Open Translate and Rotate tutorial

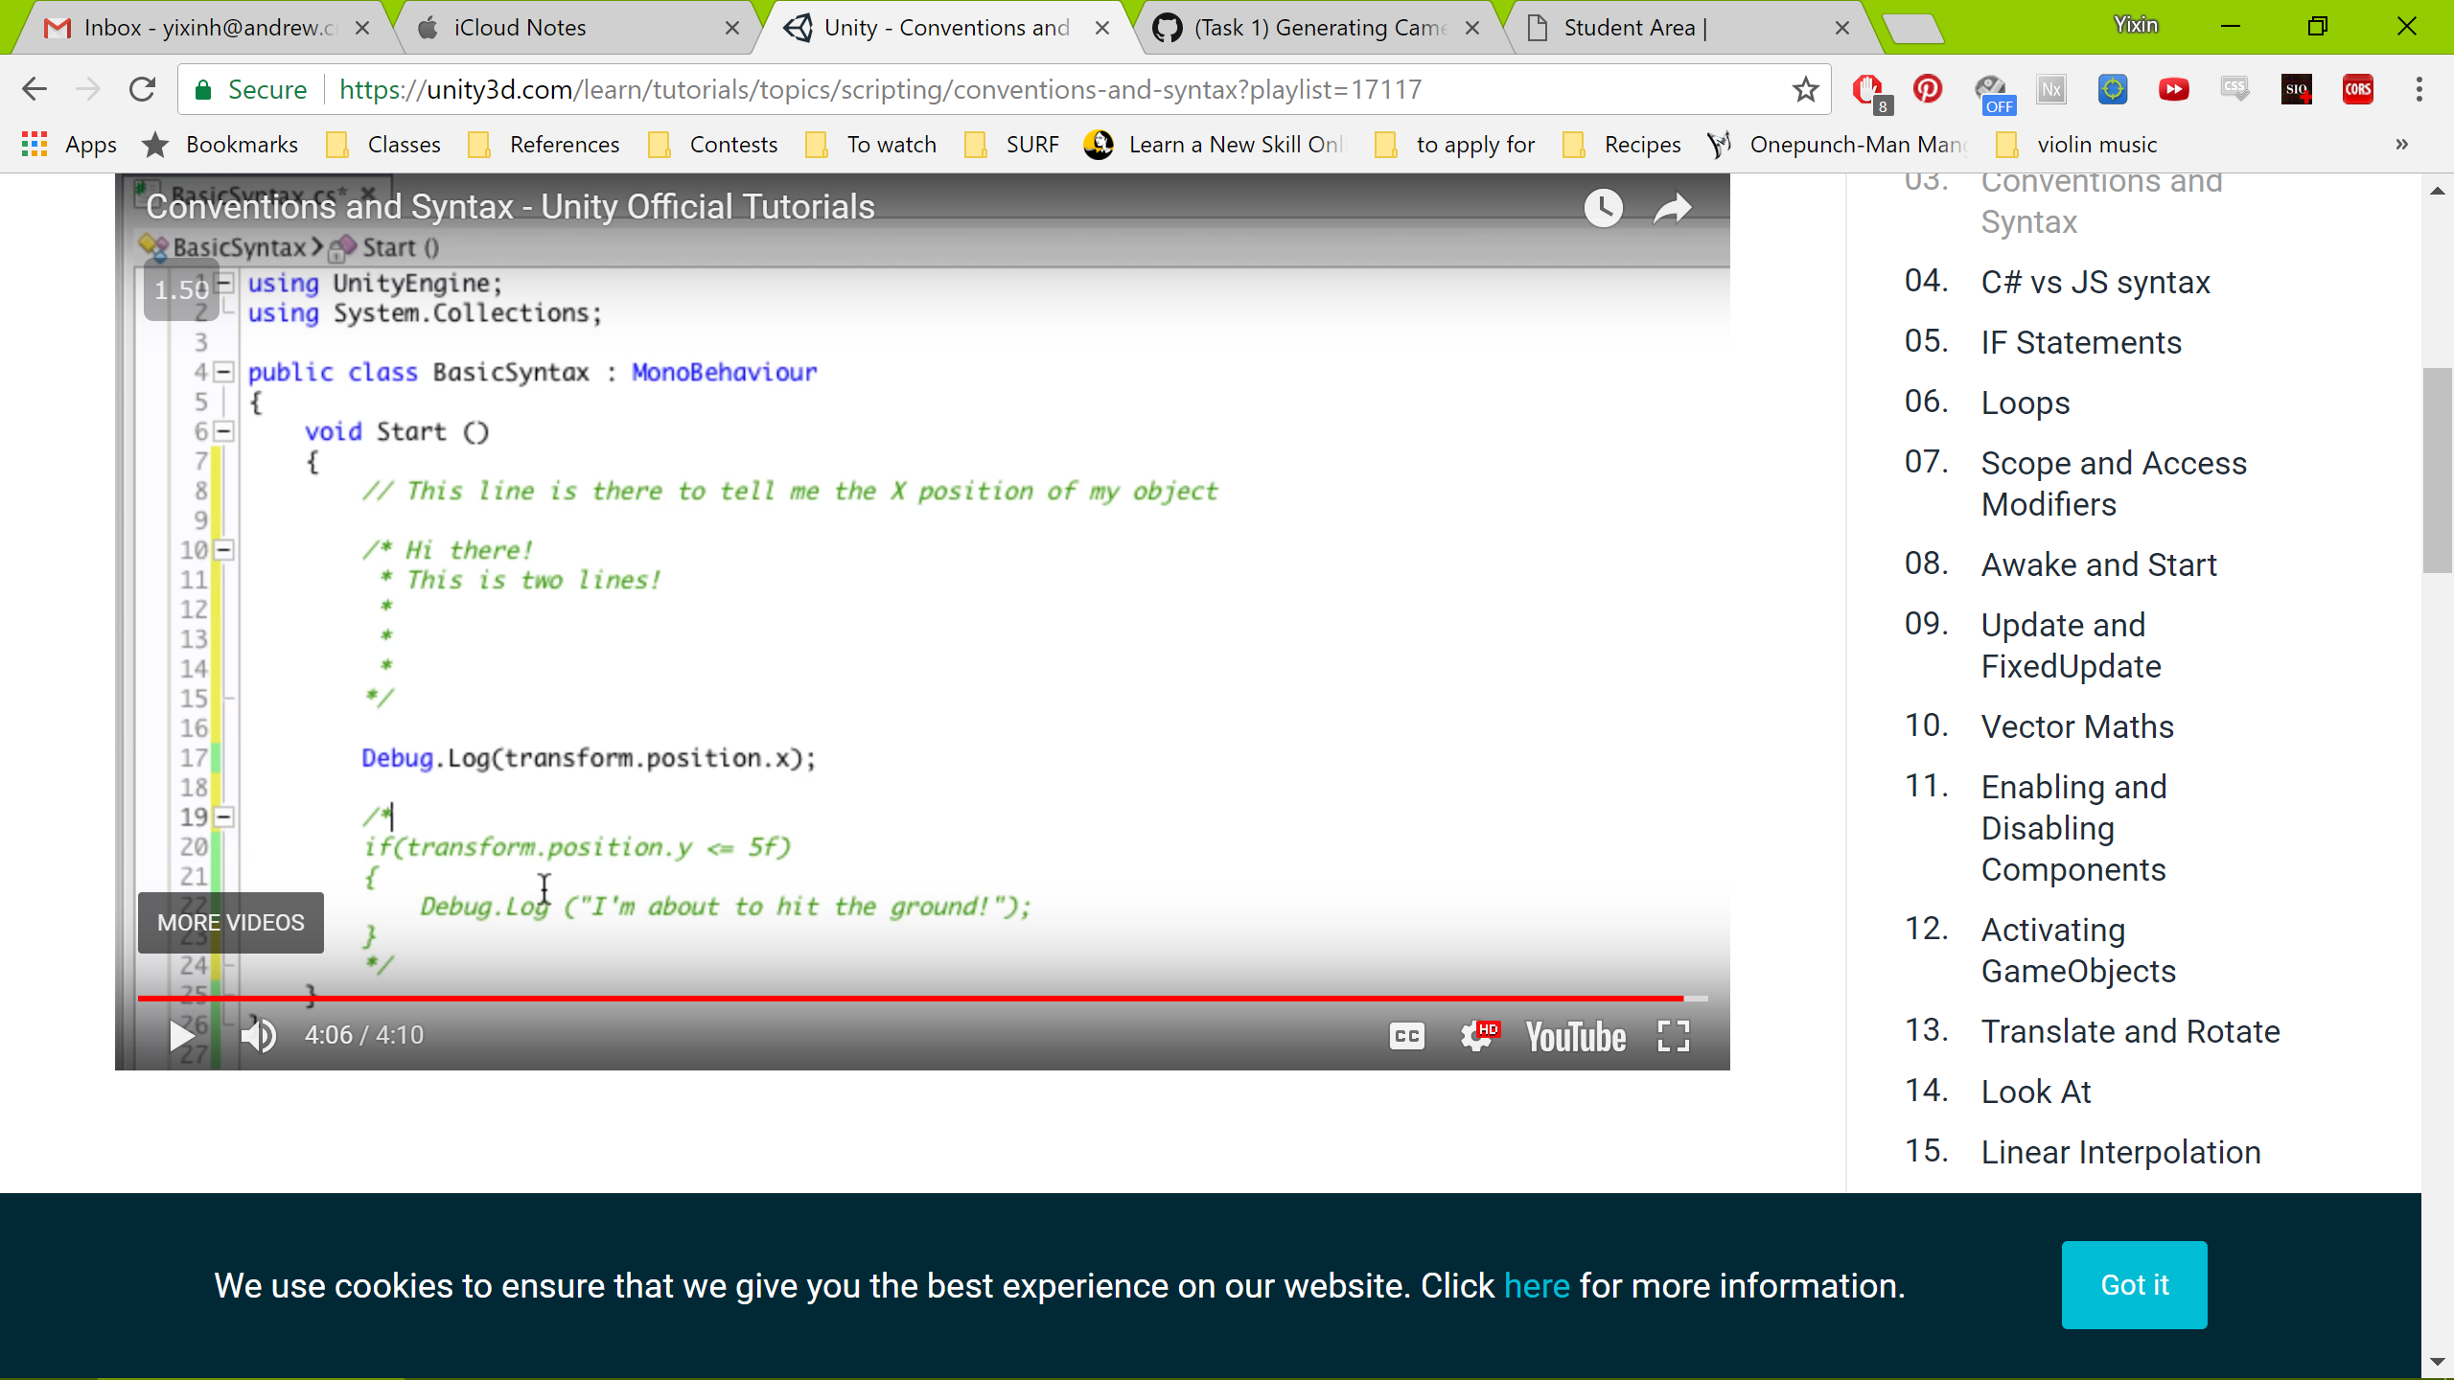[x=2131, y=1032]
